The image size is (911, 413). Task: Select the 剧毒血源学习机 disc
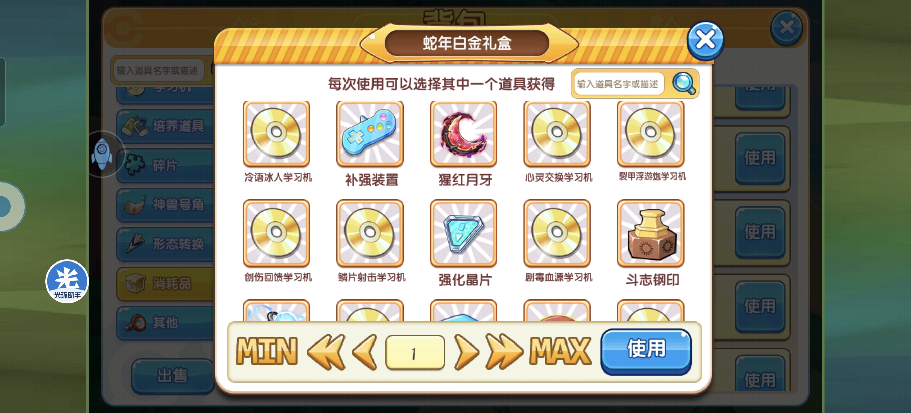557,233
